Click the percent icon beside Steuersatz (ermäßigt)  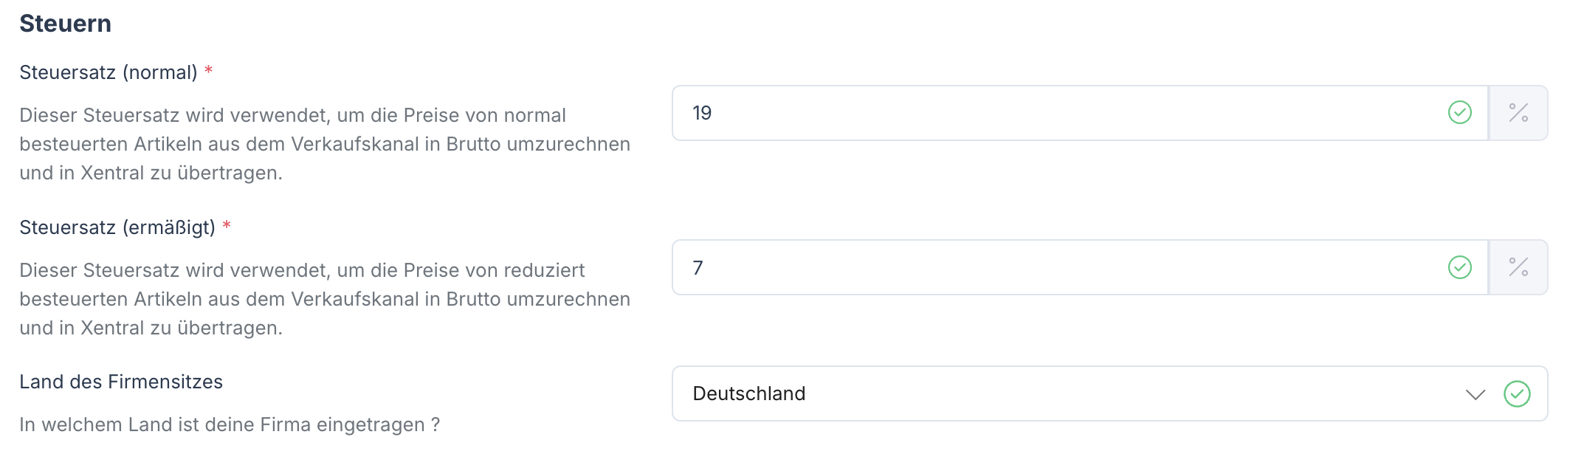1518,267
